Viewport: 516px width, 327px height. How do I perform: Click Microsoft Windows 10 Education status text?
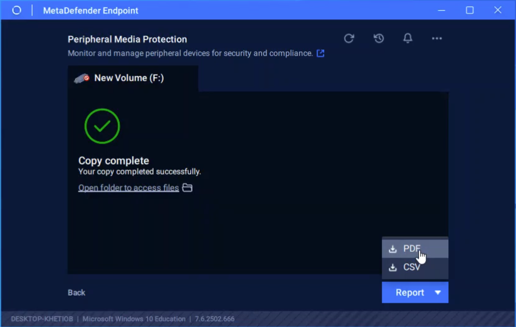134,319
